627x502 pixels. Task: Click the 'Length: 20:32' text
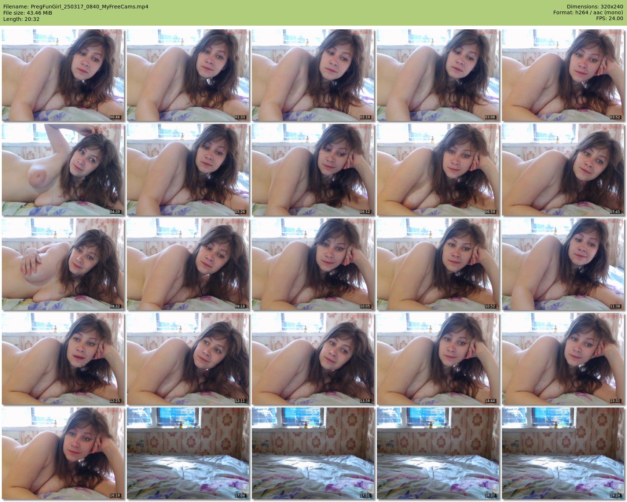[21, 19]
